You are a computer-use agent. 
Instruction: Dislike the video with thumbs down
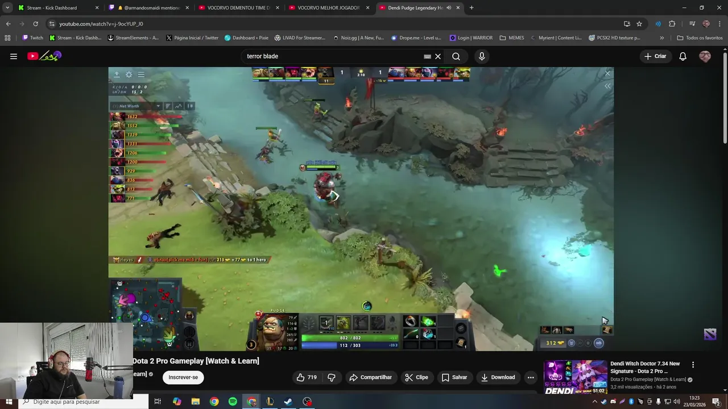pyautogui.click(x=332, y=377)
